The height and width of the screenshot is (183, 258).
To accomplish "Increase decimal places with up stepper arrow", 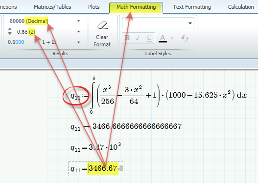I will pyautogui.click(x=10, y=29).
